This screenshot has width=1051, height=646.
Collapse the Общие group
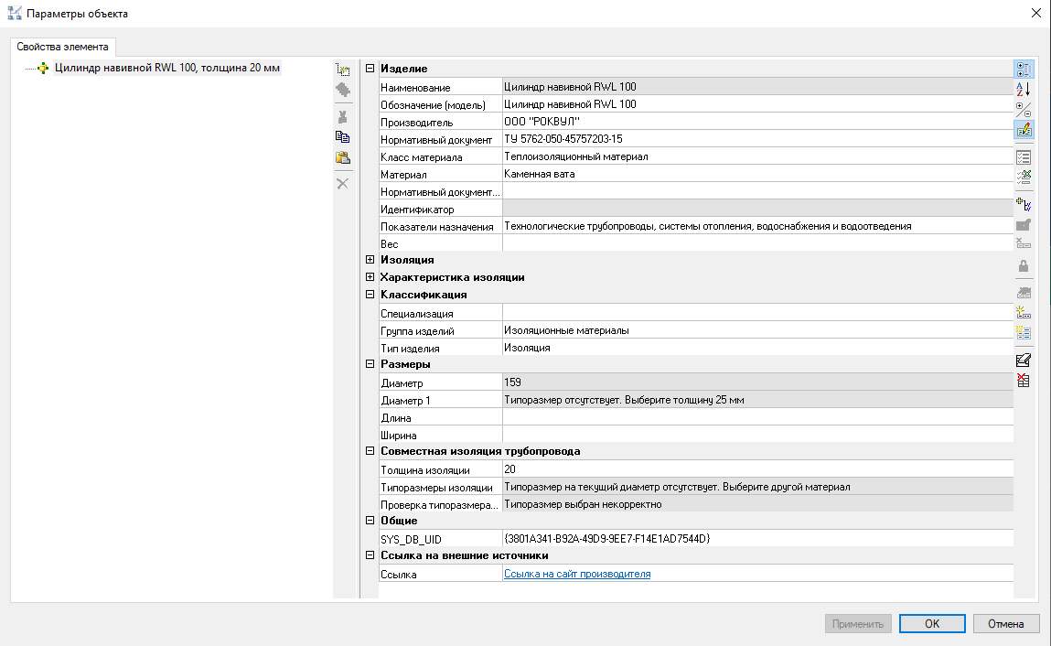tap(370, 521)
